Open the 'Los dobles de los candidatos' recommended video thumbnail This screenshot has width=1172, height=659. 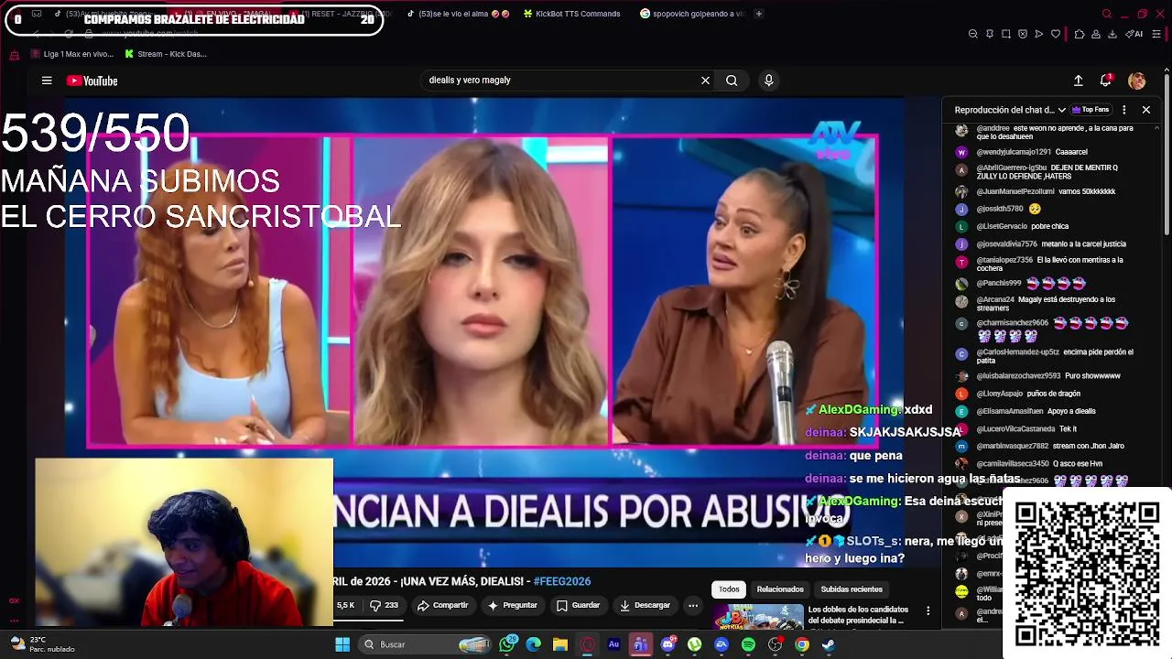[x=758, y=618]
